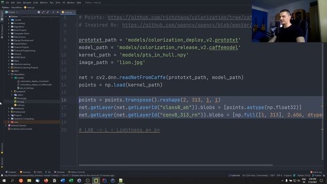Open the Edit menu

pos(13,3)
